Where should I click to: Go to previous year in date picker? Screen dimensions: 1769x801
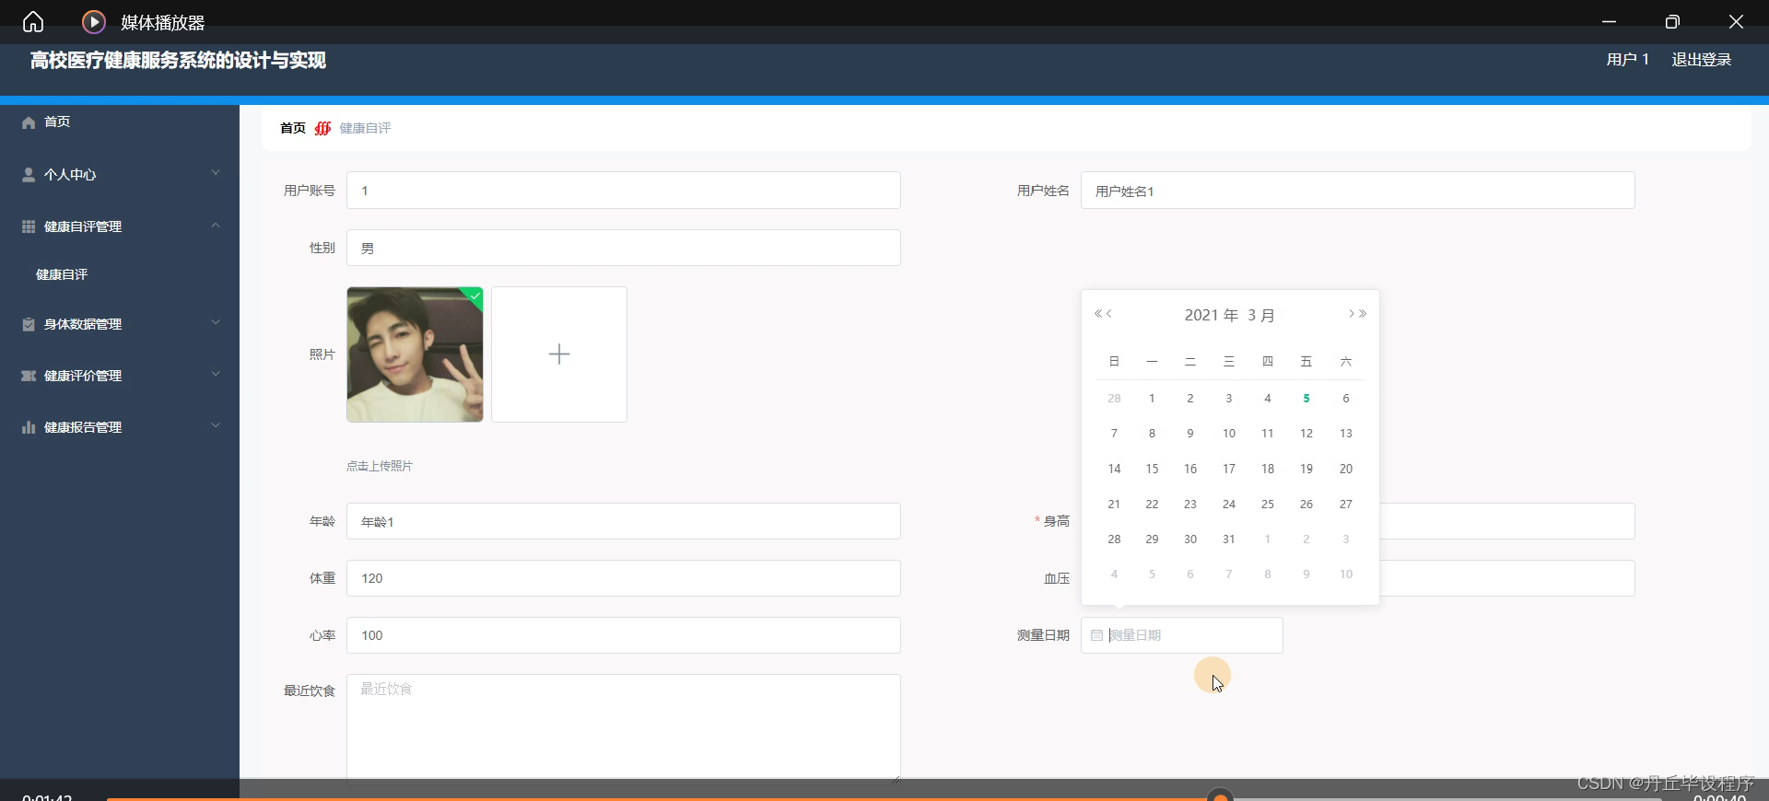(x=1098, y=314)
